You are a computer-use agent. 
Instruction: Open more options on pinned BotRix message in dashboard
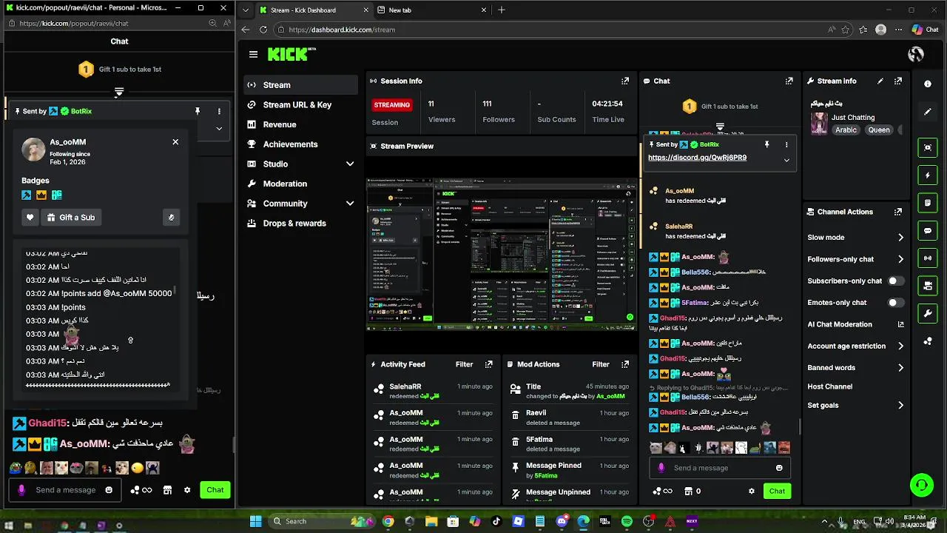[x=786, y=144]
